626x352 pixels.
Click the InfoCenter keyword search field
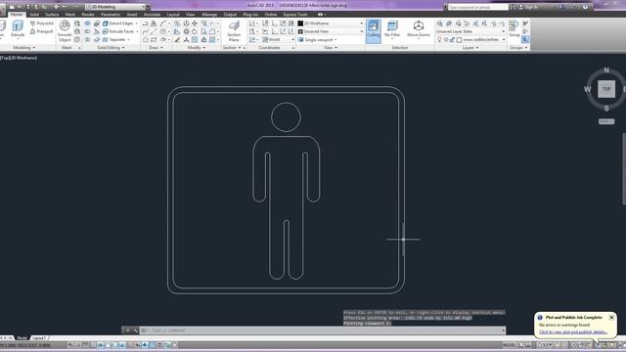click(478, 7)
